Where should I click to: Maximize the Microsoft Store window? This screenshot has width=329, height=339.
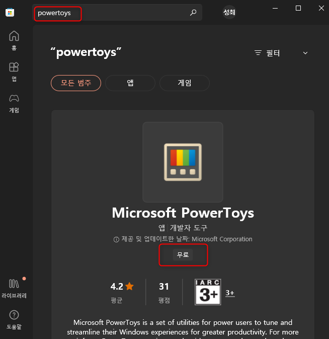point(298,8)
